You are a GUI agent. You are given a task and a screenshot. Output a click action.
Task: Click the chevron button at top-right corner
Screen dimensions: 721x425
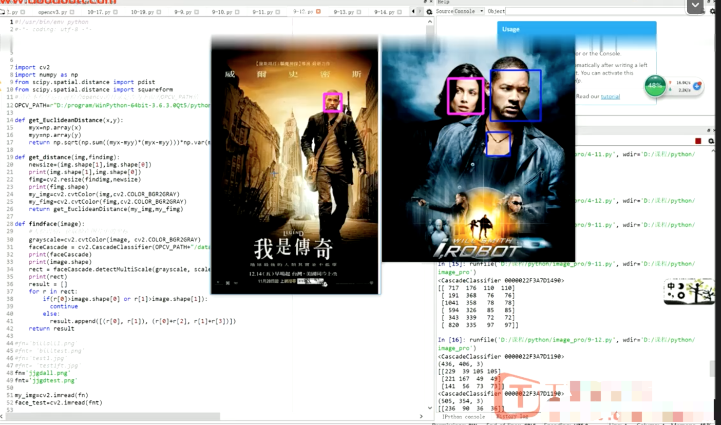coord(695,6)
